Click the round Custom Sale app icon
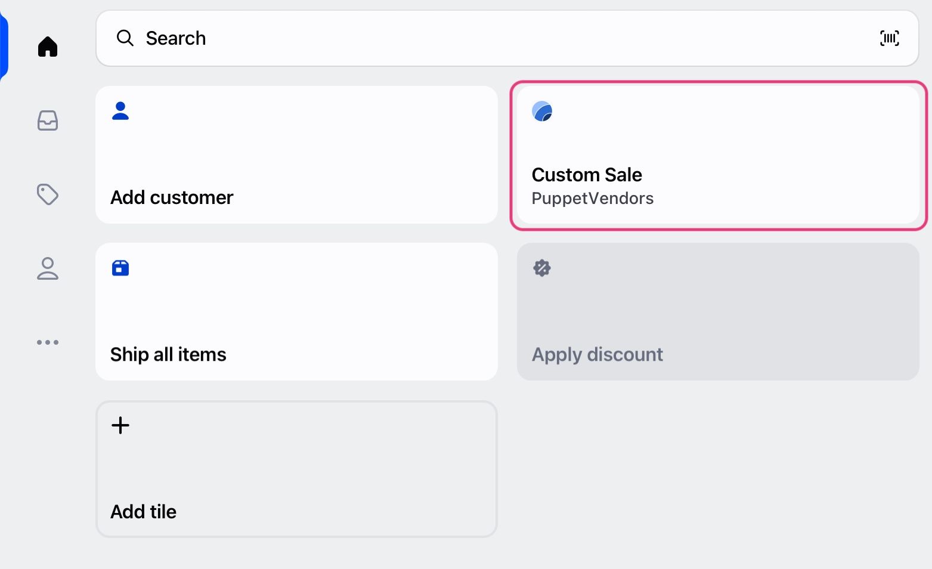 [542, 112]
